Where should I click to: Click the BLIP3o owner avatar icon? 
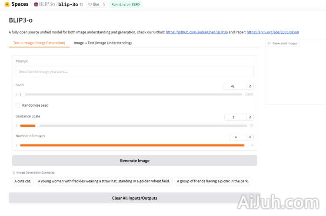pyautogui.click(x=36, y=4)
